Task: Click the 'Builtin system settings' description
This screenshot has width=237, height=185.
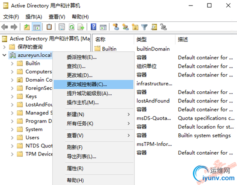Action: click(204, 135)
